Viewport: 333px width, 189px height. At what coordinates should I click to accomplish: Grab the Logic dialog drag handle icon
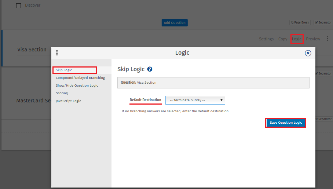pos(57,53)
